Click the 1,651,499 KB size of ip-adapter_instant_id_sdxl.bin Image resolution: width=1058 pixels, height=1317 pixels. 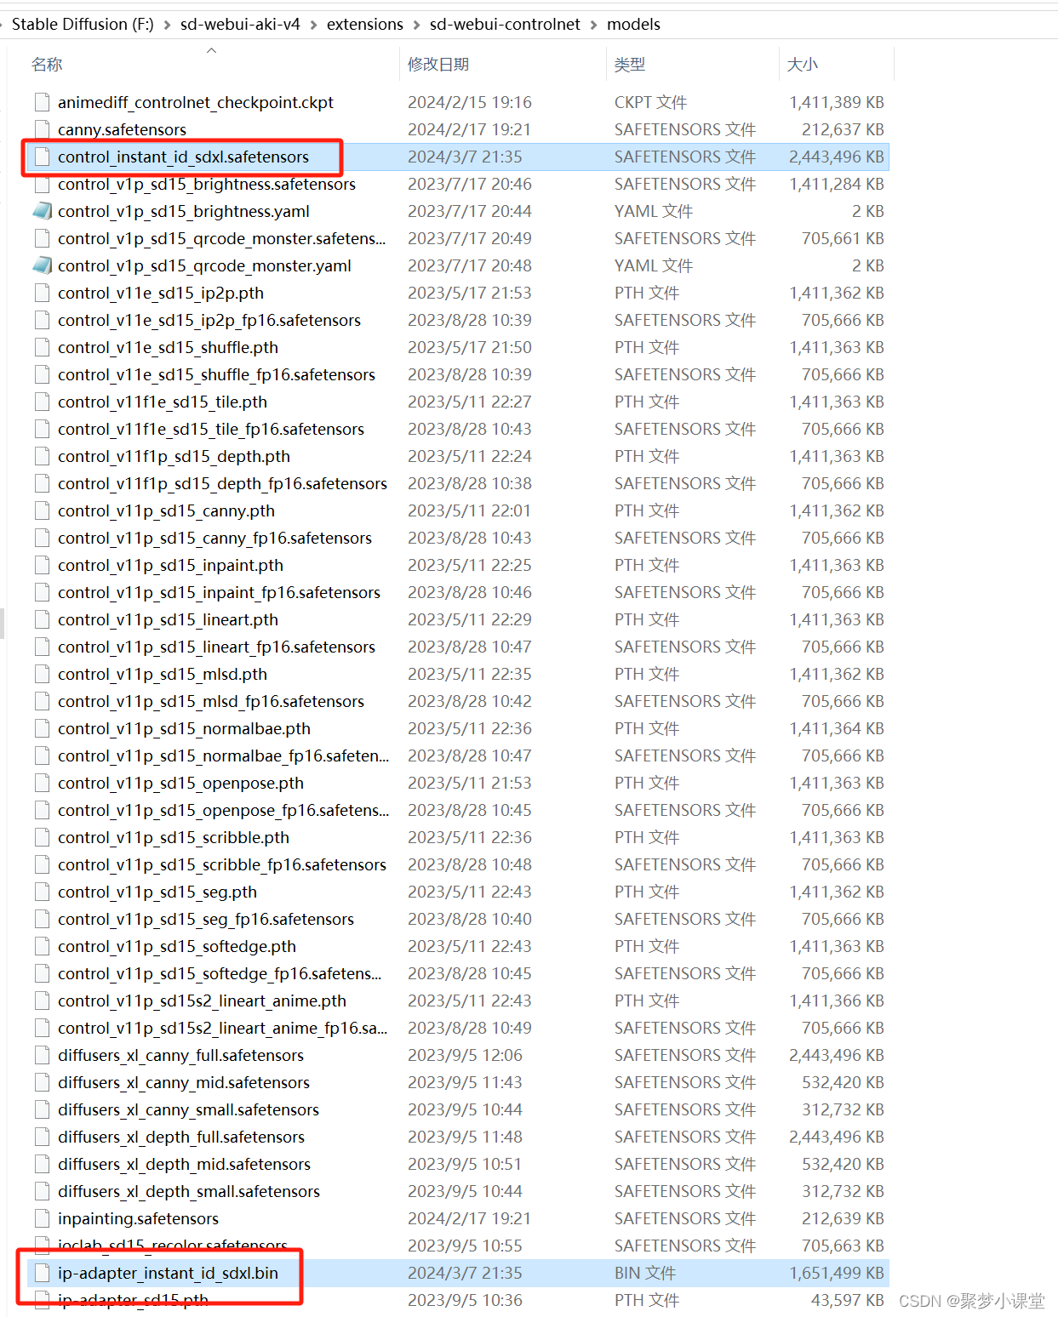[837, 1273]
